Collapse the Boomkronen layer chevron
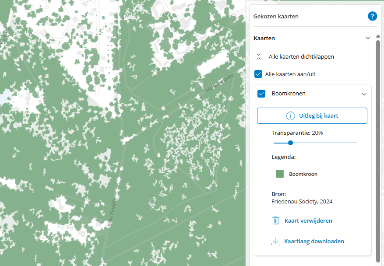Screen dimensions: 384x266 364,94
